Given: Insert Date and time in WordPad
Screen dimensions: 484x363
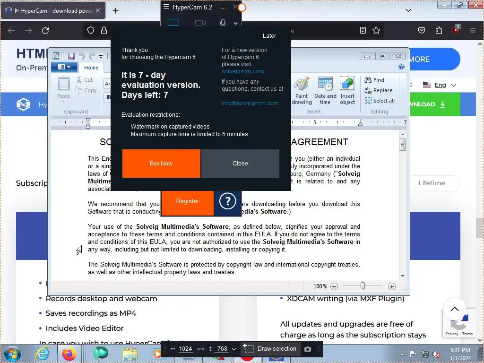Looking at the screenshot, I should pos(325,91).
